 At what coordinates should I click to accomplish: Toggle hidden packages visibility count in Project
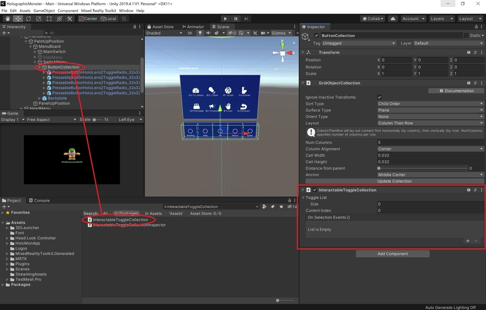click(292, 206)
